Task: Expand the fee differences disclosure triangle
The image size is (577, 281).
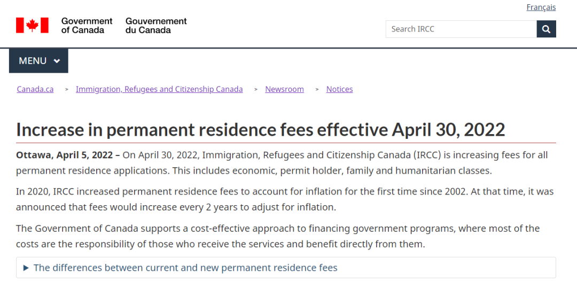Action: [x=26, y=268]
